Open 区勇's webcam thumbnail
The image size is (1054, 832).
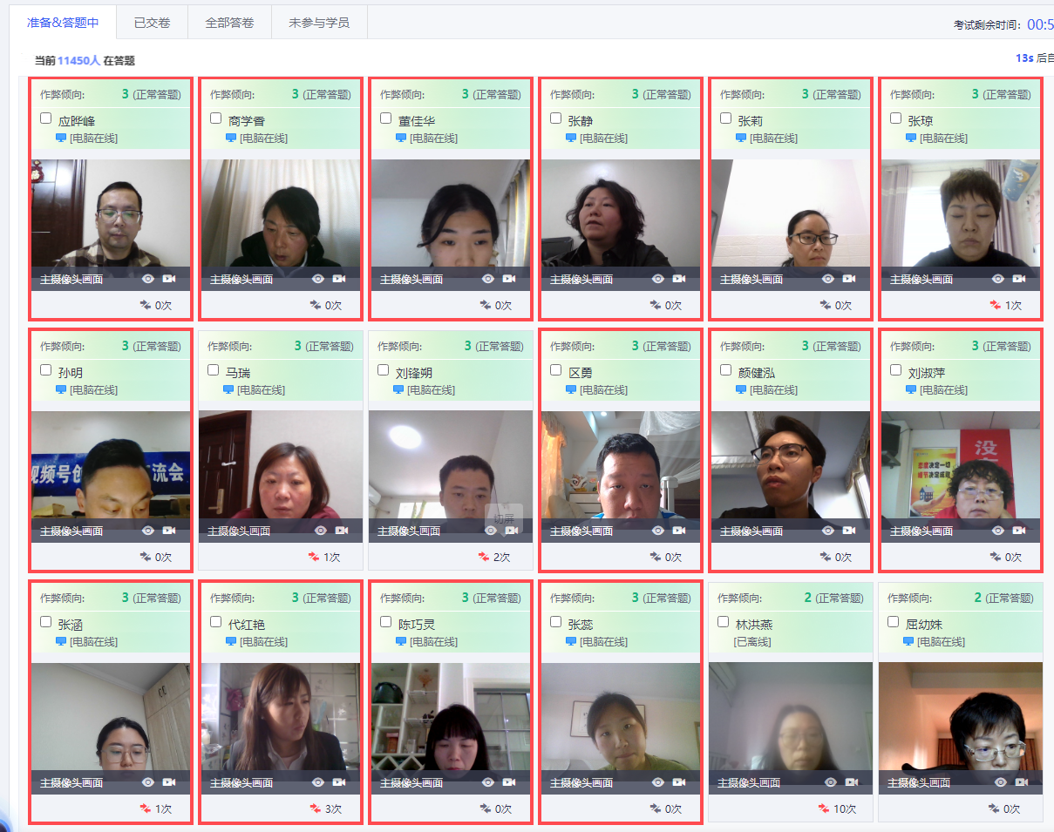click(x=621, y=464)
